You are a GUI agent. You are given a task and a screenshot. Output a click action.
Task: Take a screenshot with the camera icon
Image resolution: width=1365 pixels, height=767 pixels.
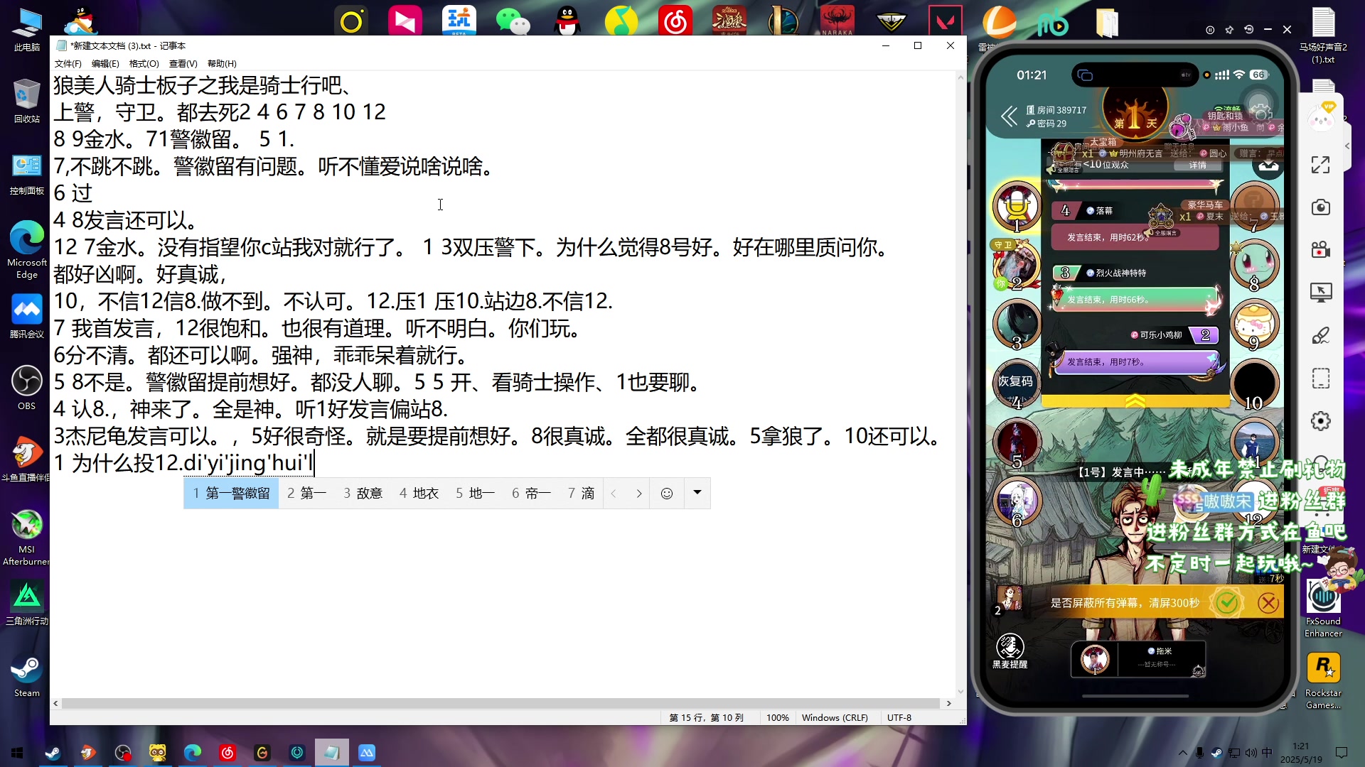click(1320, 207)
